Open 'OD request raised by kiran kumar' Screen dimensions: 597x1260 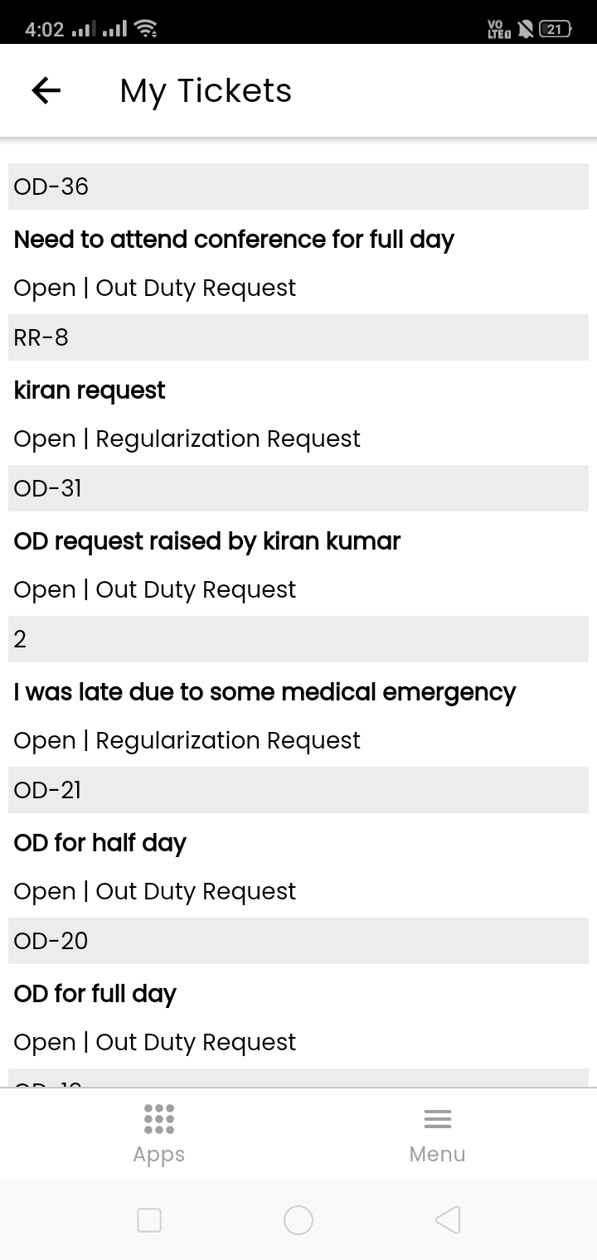pyautogui.click(x=207, y=541)
